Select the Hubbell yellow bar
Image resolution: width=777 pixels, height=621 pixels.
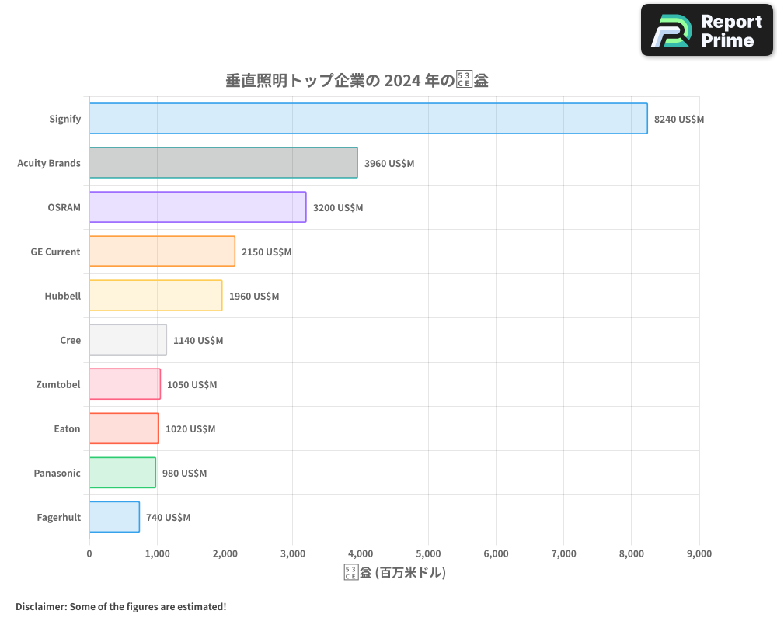click(155, 296)
